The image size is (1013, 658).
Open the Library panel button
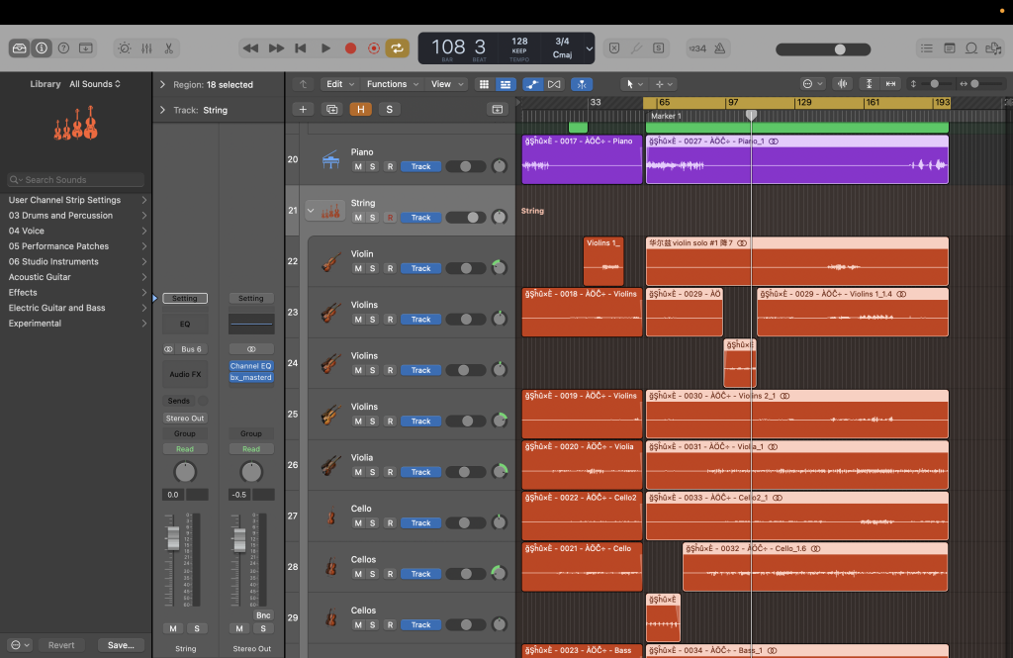pos(20,48)
